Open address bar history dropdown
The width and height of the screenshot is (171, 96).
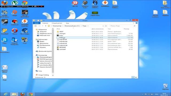point(103,26)
